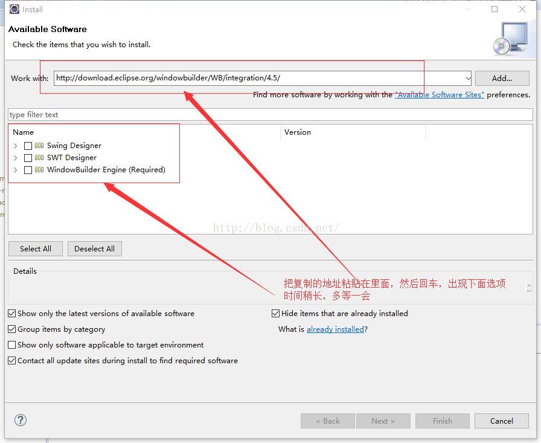Click the < Back button

pos(328,421)
